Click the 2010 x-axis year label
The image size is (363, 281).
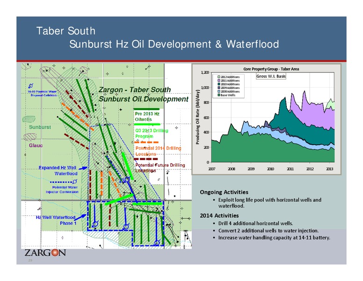coord(271,169)
